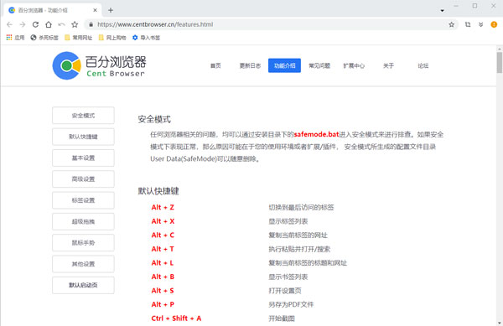
Task: Reload the page with the refresh icon
Action: [x=35, y=24]
